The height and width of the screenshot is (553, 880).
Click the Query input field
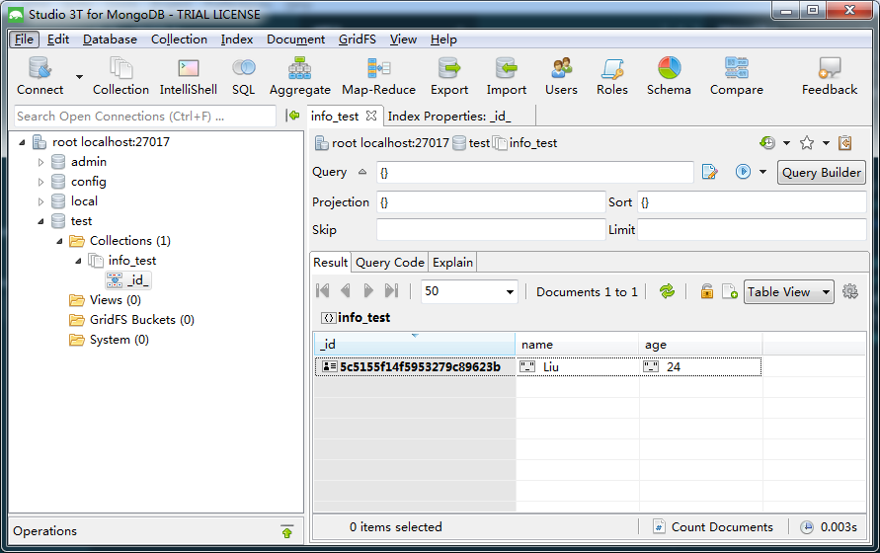535,173
